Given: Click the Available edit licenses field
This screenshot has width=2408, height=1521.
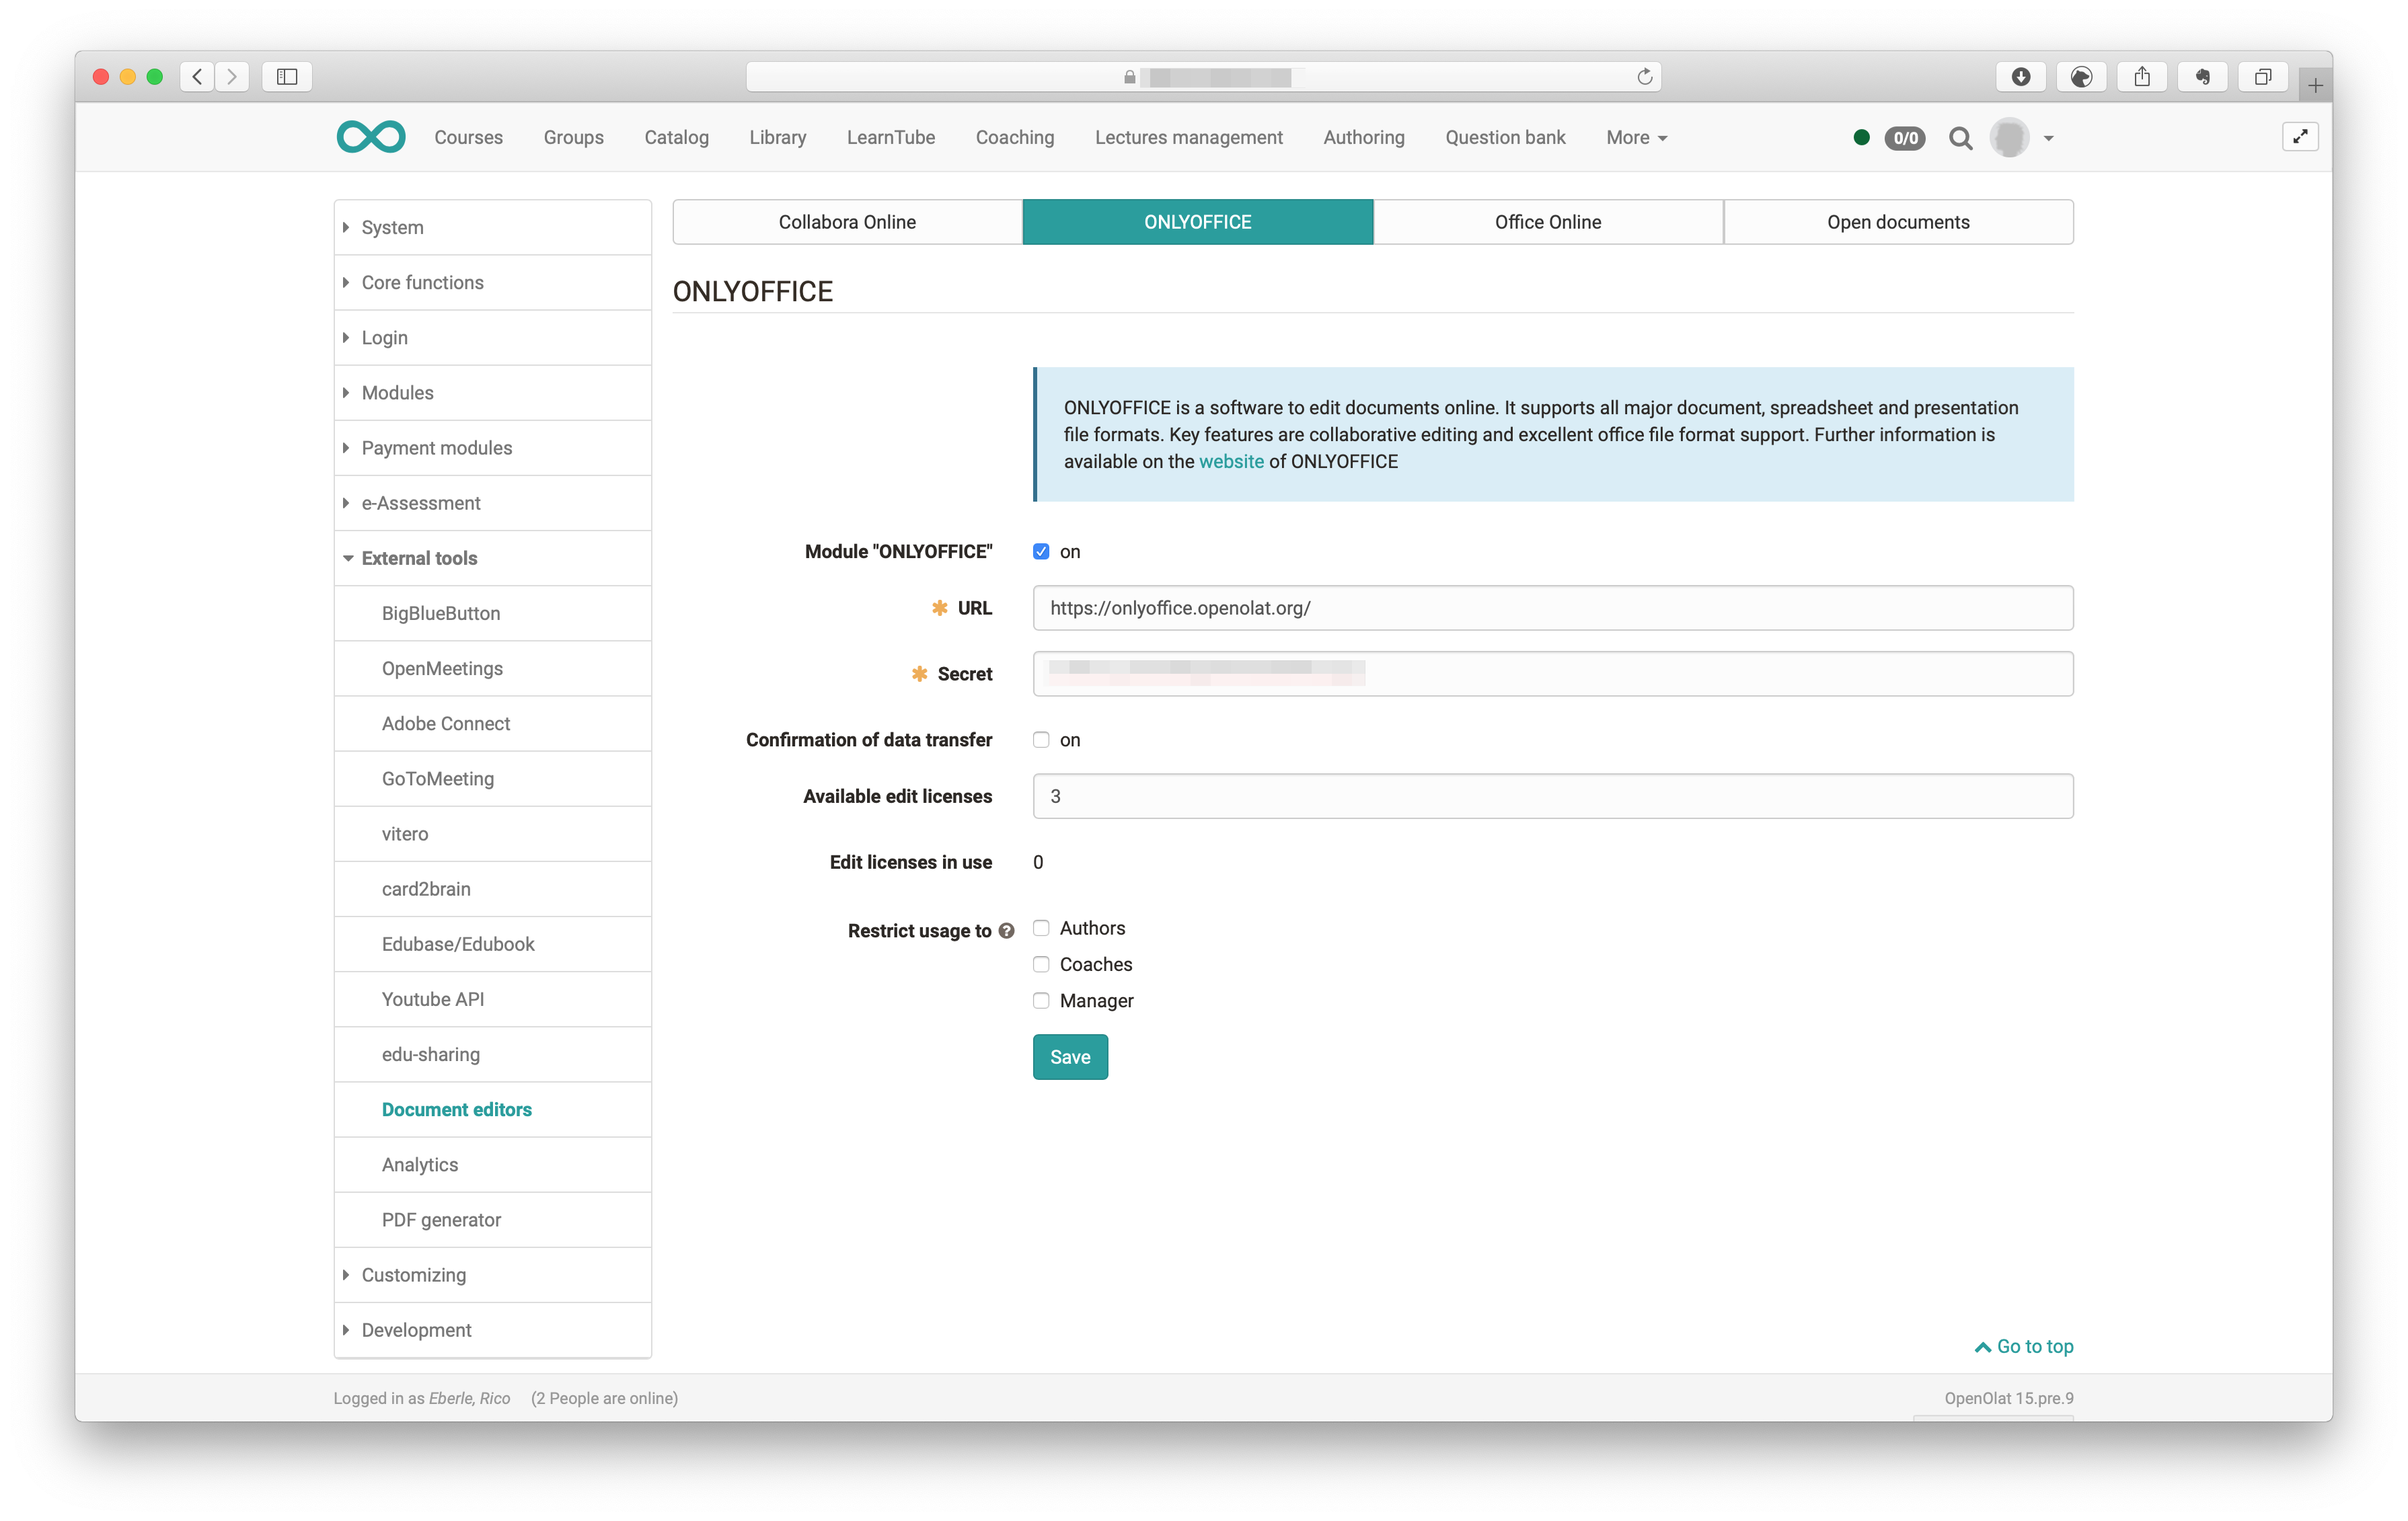Looking at the screenshot, I should click(1552, 796).
